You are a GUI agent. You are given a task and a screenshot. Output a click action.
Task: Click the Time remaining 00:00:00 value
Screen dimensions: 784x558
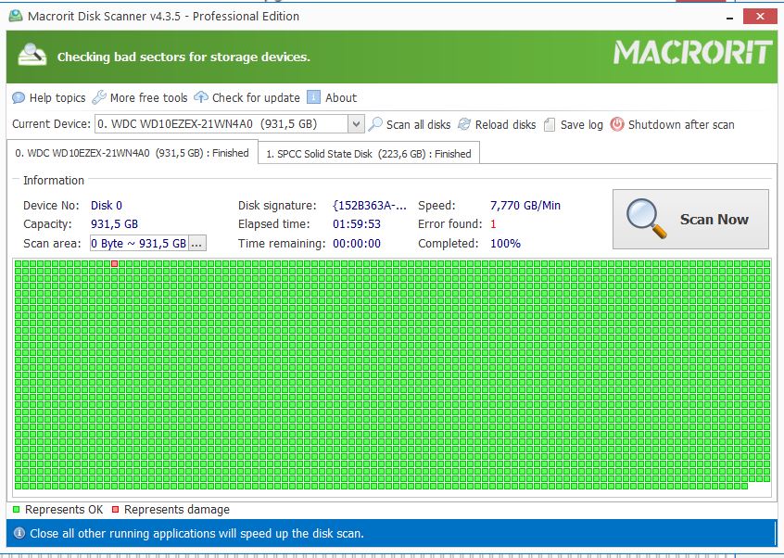(x=357, y=244)
